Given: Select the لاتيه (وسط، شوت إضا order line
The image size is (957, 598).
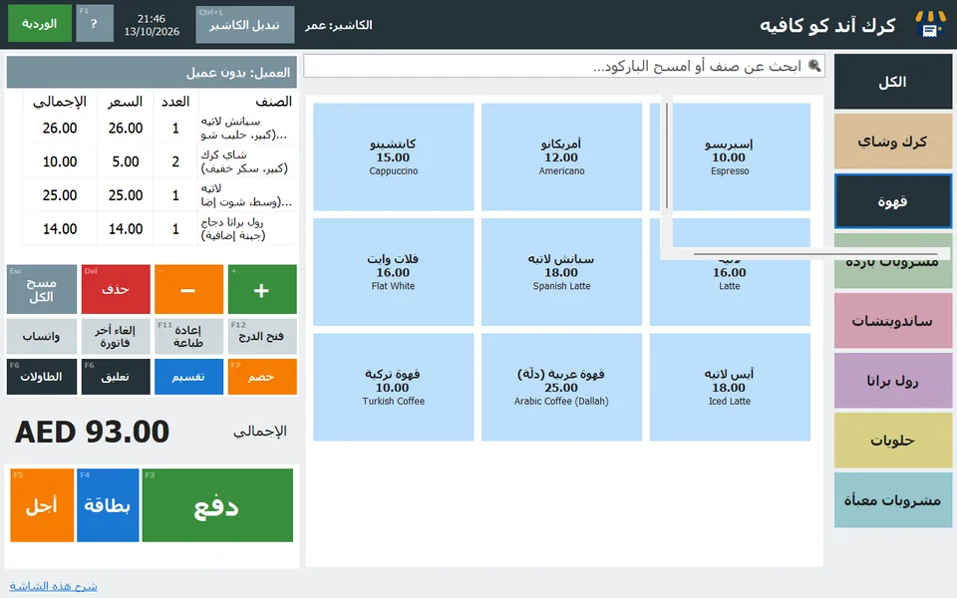Looking at the screenshot, I should [159, 195].
